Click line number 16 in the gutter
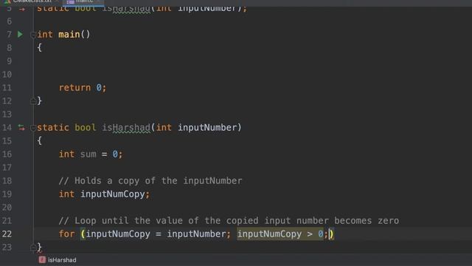The image size is (472, 266). [x=7, y=154]
